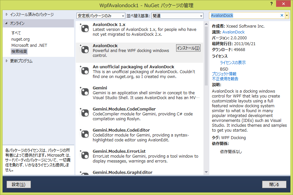Click the Gemini.Modules.CodeEditor package icon
The width and height of the screenshot is (293, 195).
[85, 134]
